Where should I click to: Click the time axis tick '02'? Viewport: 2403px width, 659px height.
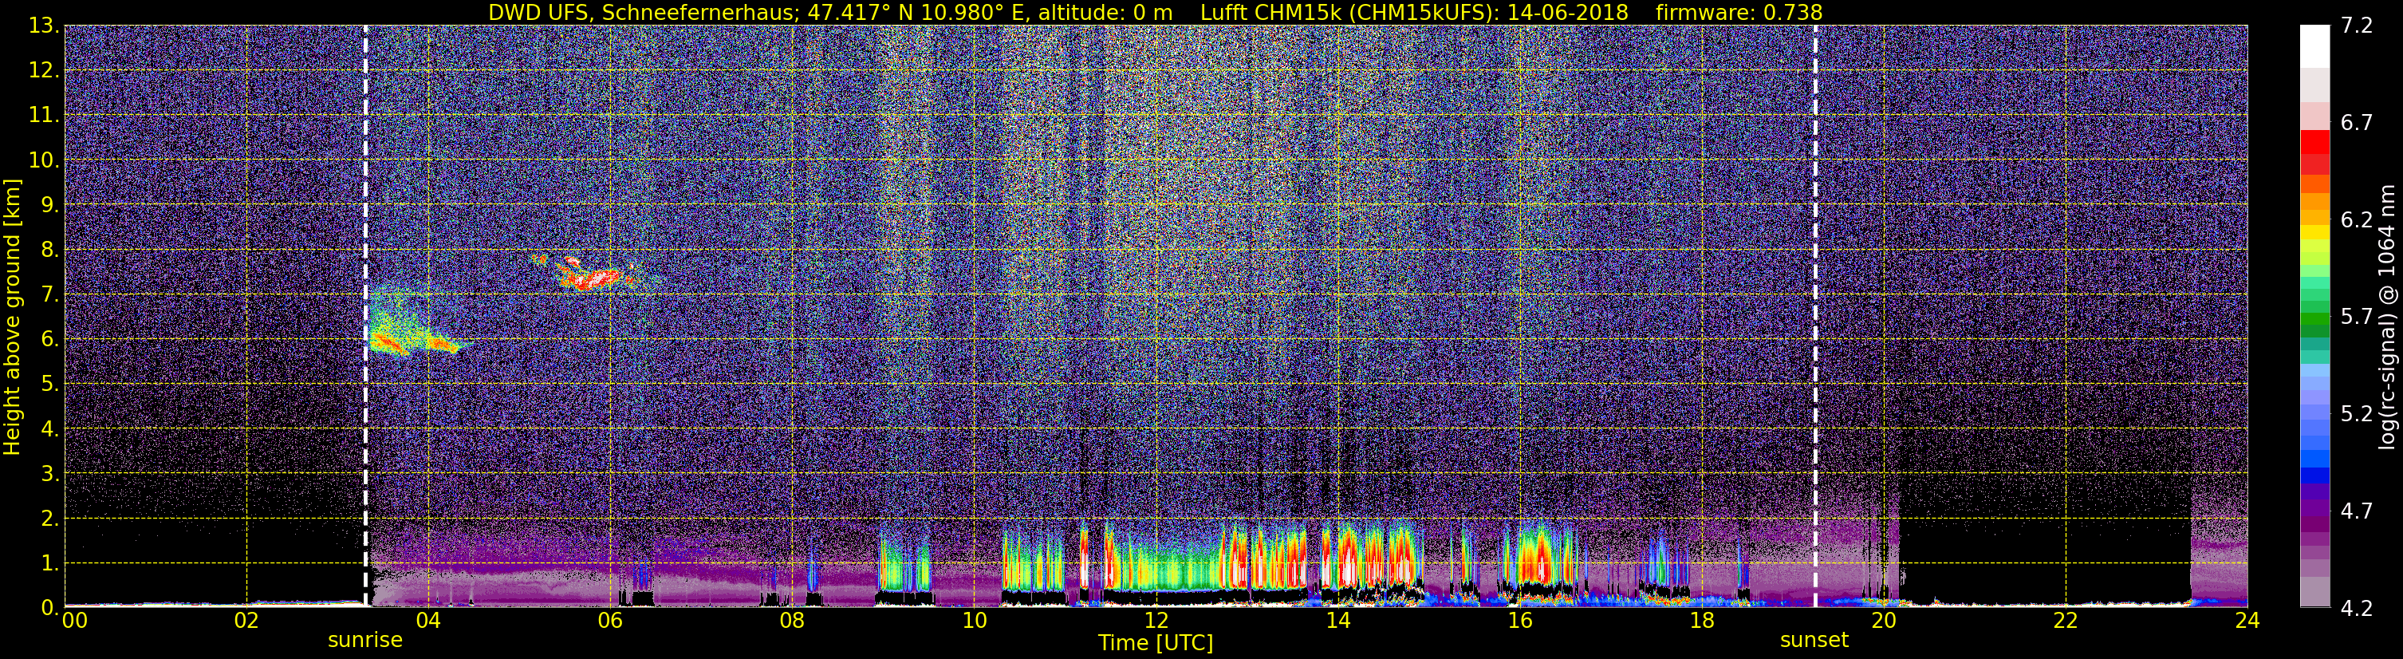[x=246, y=621]
